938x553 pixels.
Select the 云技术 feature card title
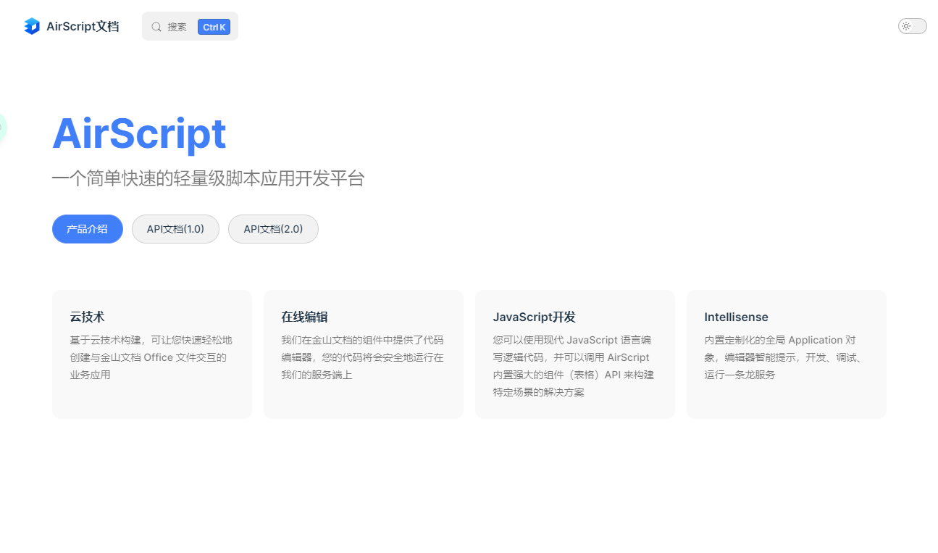[x=87, y=317]
